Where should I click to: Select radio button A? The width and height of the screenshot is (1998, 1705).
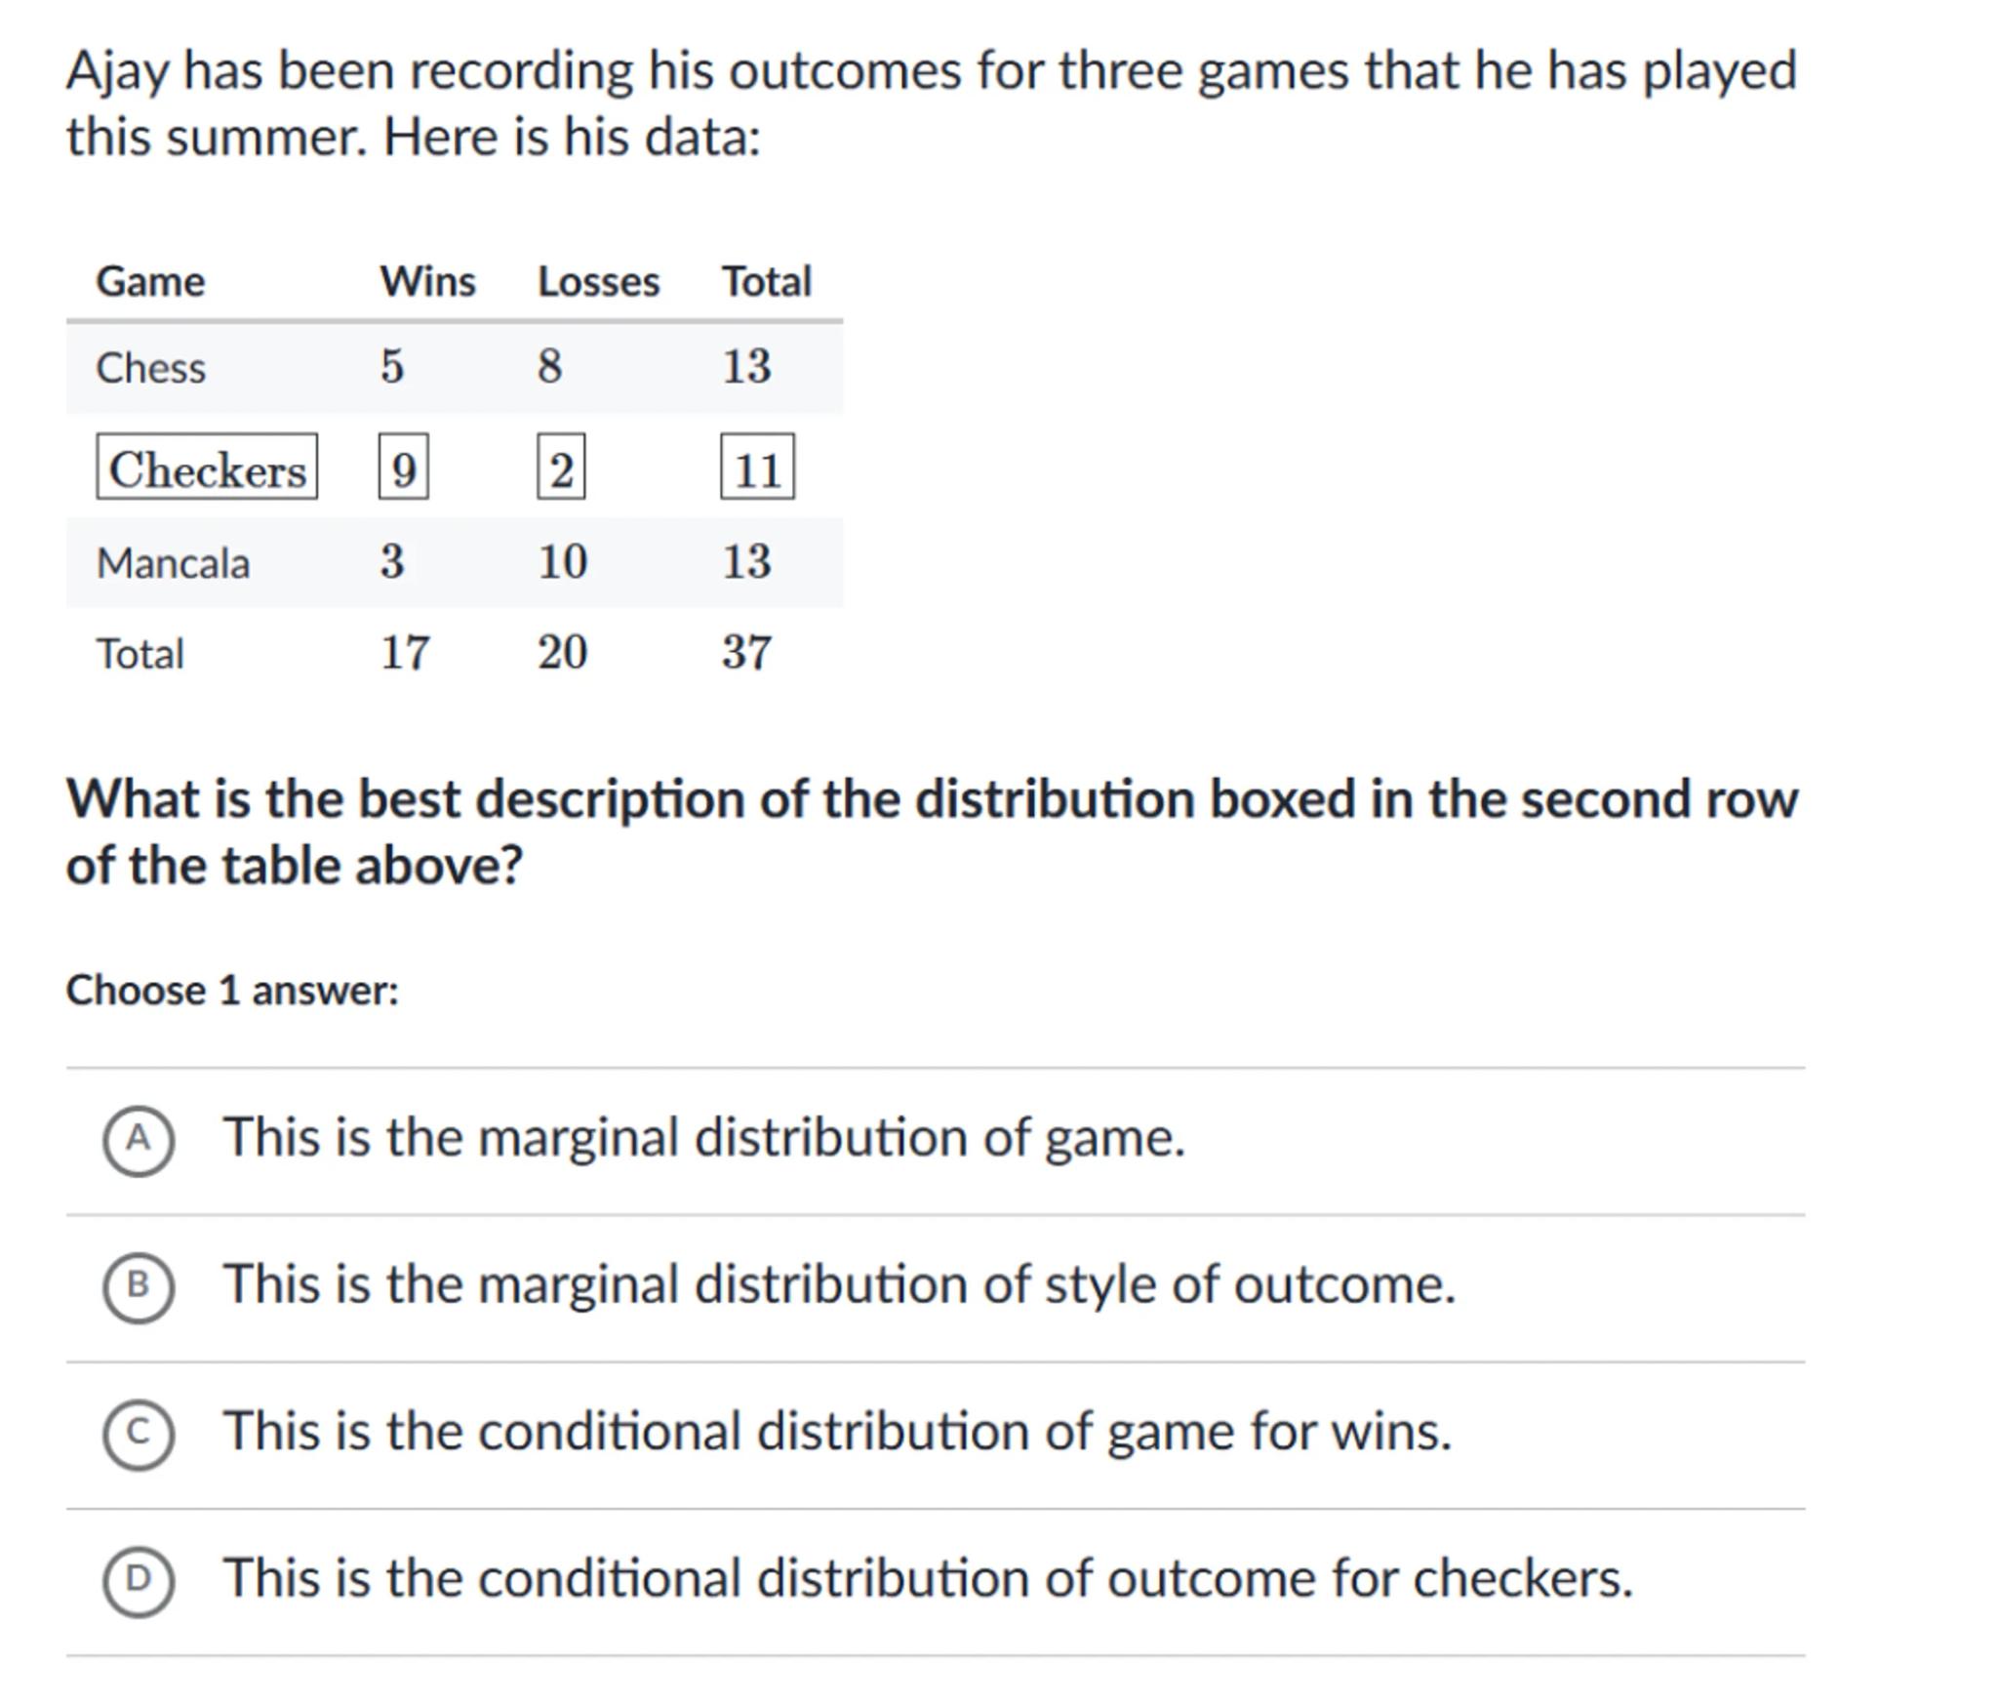pyautogui.click(x=139, y=1140)
